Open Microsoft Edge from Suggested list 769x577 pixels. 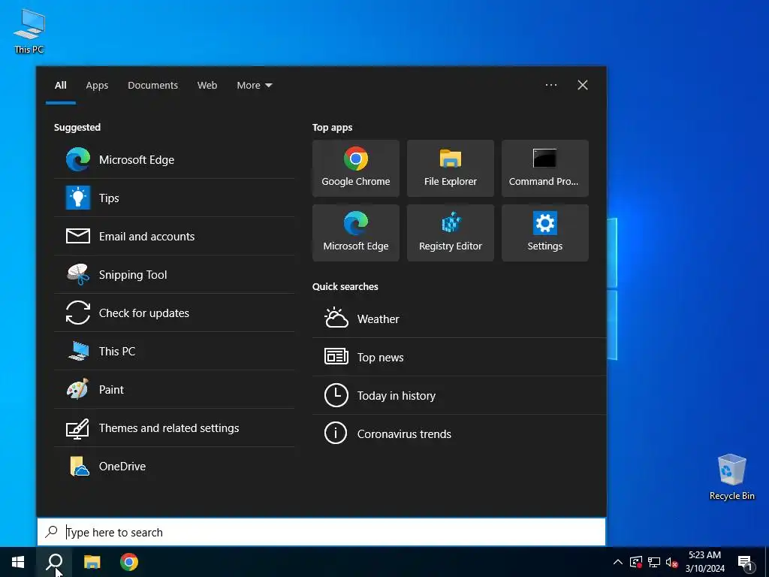pos(174,159)
